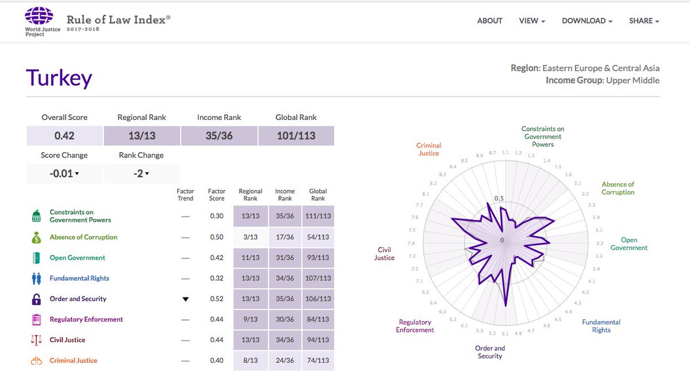Click the radar chart Regulatory Enforcement label

coord(415,326)
